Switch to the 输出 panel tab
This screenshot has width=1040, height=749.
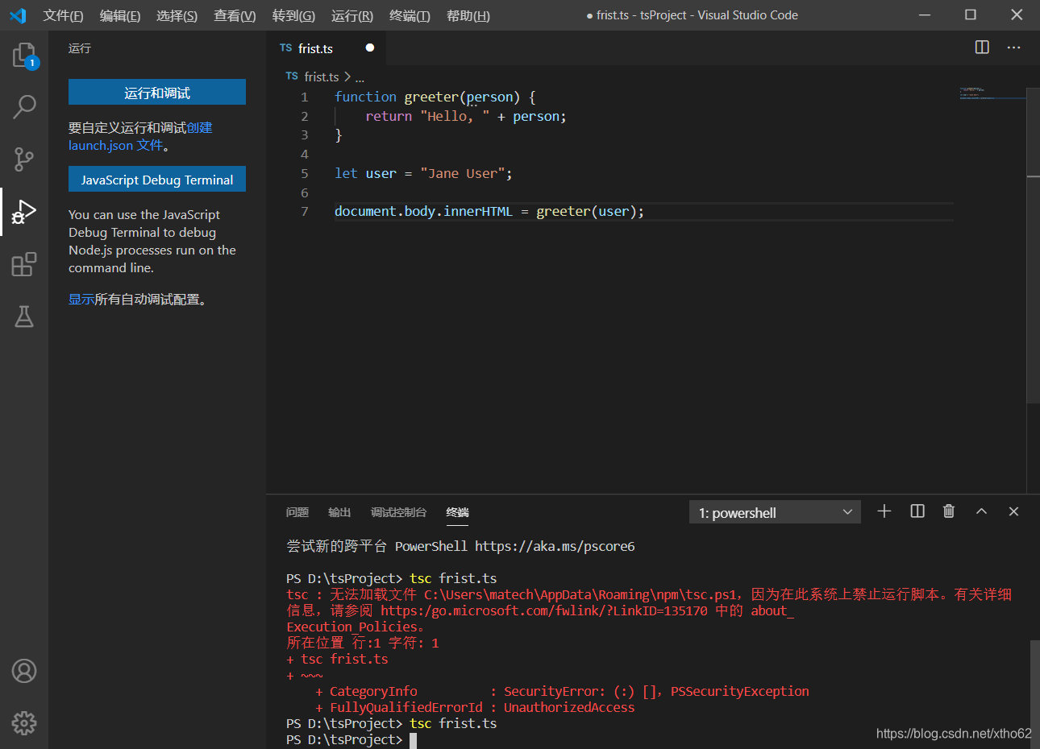[x=339, y=512]
